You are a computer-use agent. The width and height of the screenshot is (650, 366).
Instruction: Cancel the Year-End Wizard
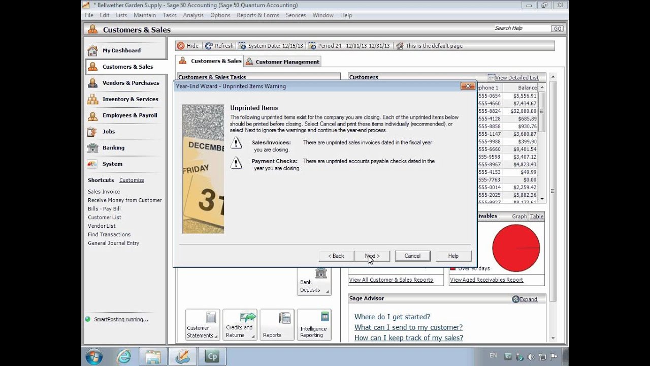[412, 256]
